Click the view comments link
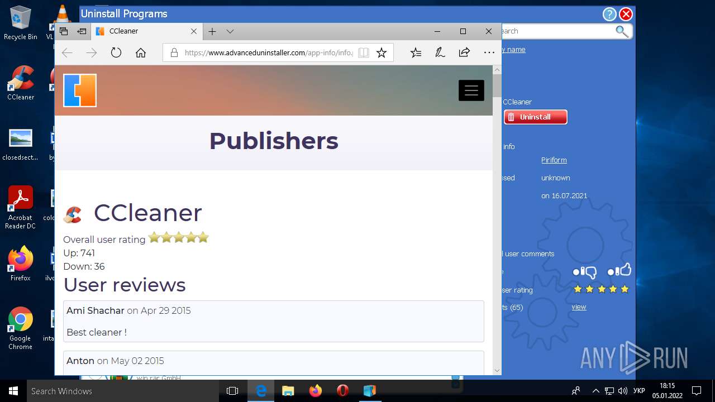The image size is (715, 402). click(579, 307)
